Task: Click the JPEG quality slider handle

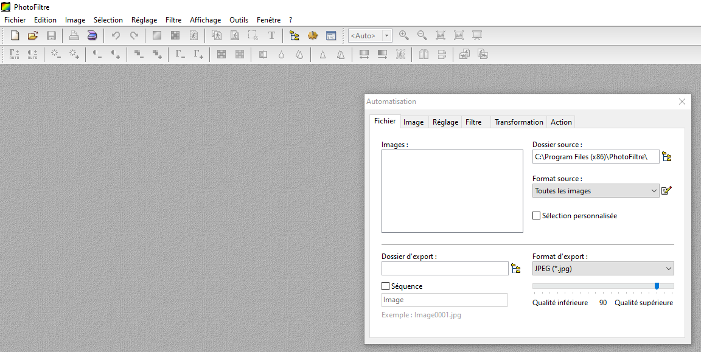Action: [x=657, y=286]
